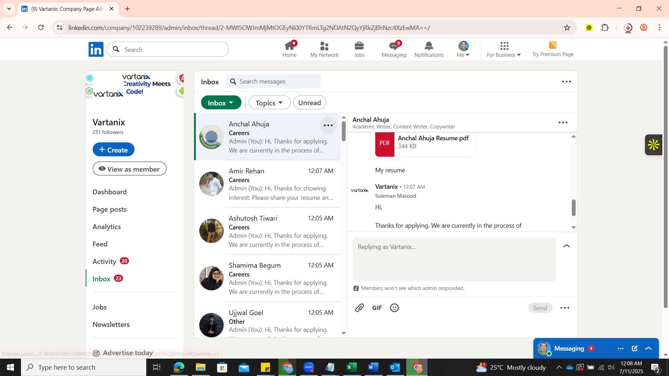Expand the Messaging overlay chevron
This screenshot has height=376, width=669.
pyautogui.click(x=648, y=348)
